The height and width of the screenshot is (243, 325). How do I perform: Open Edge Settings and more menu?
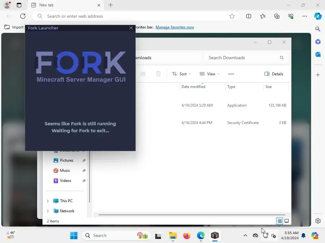304,16
